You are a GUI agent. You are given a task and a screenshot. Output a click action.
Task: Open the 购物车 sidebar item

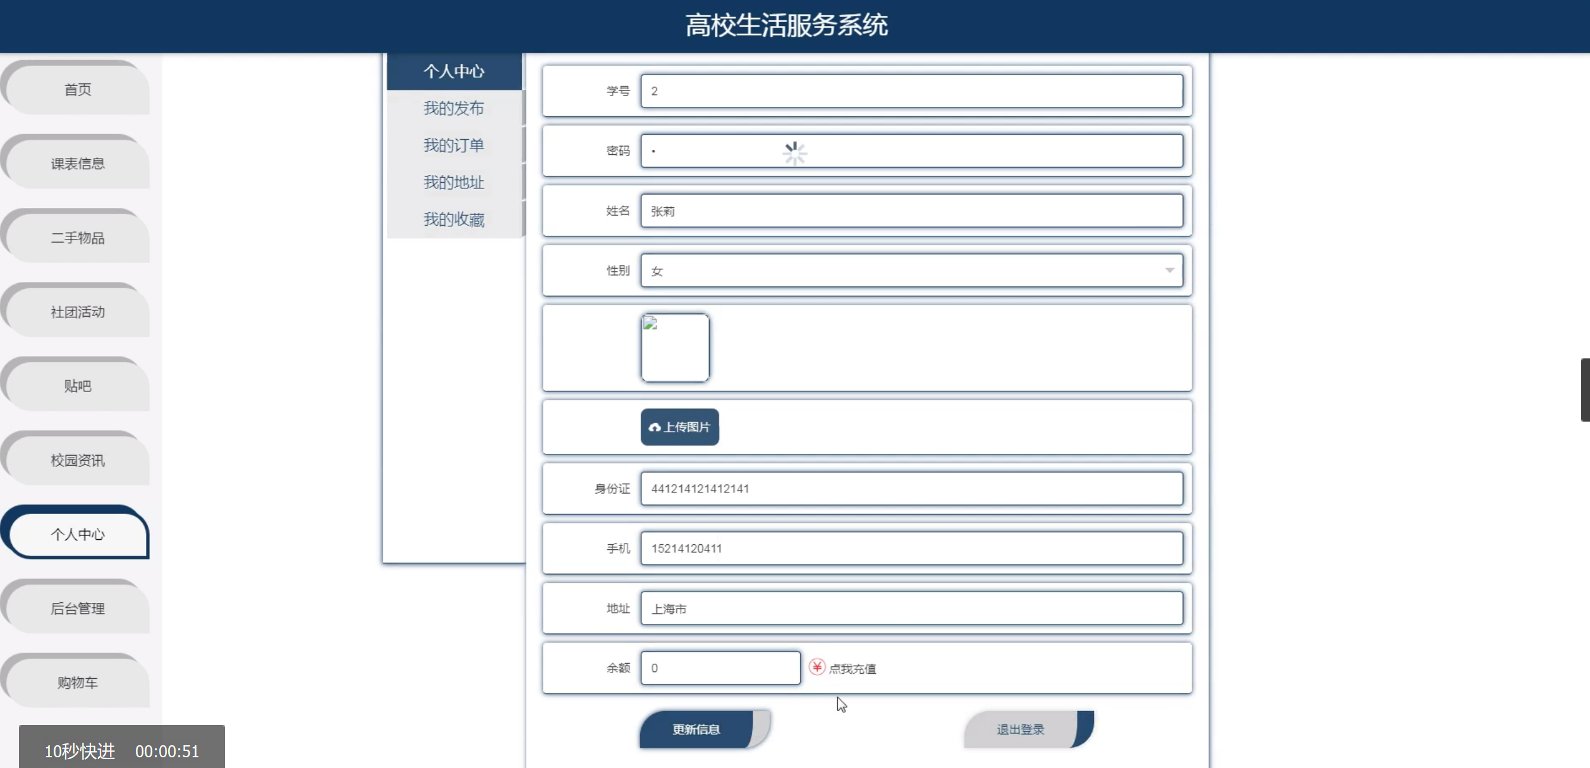point(77,683)
